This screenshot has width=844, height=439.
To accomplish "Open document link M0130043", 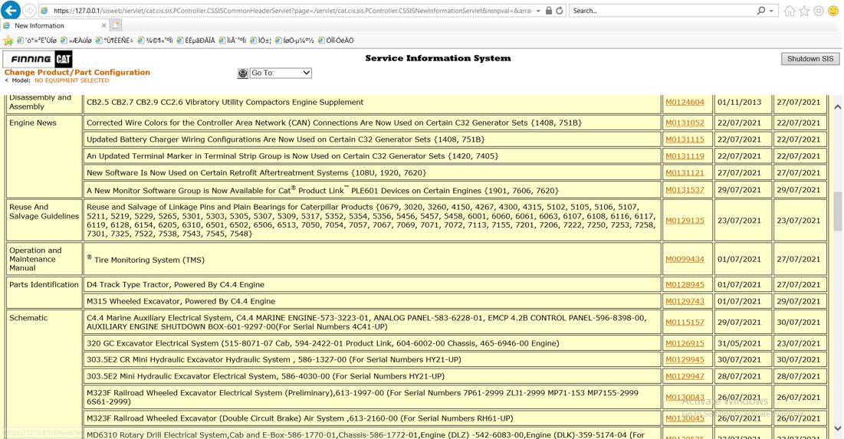I will (x=685, y=397).
